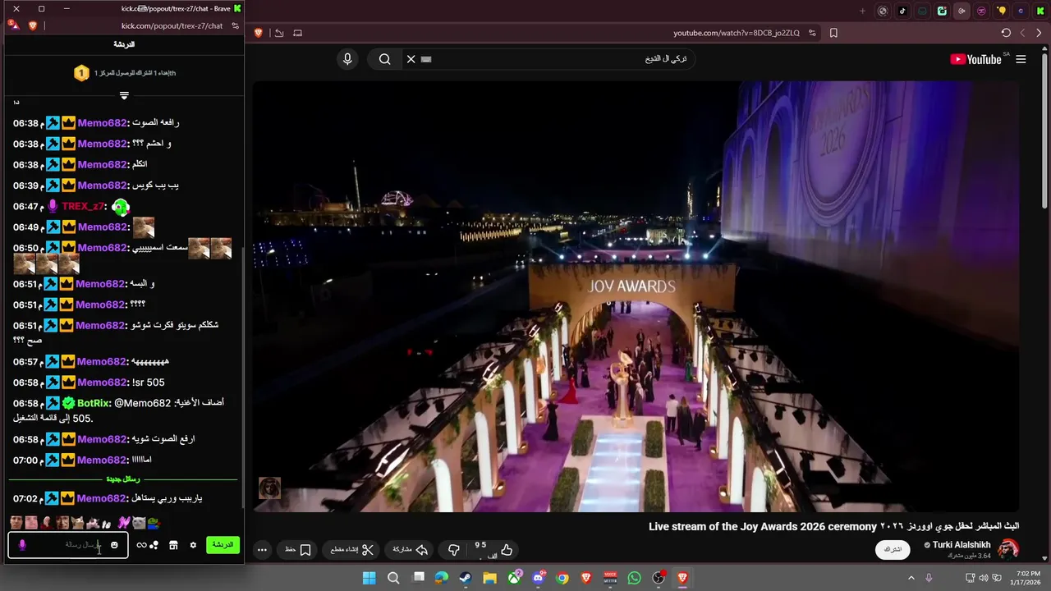Send message with the green chat button
1051x591 pixels.
(223, 545)
